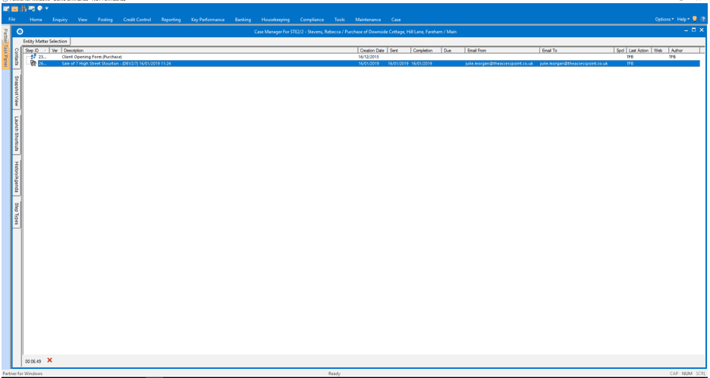
Task: Open the Launch Shortcuts side tab
Action: [x=17, y=134]
